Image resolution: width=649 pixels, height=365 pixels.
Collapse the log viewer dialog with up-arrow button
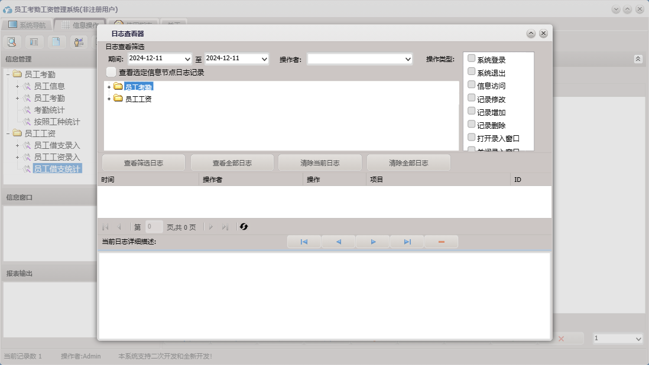pos(531,34)
